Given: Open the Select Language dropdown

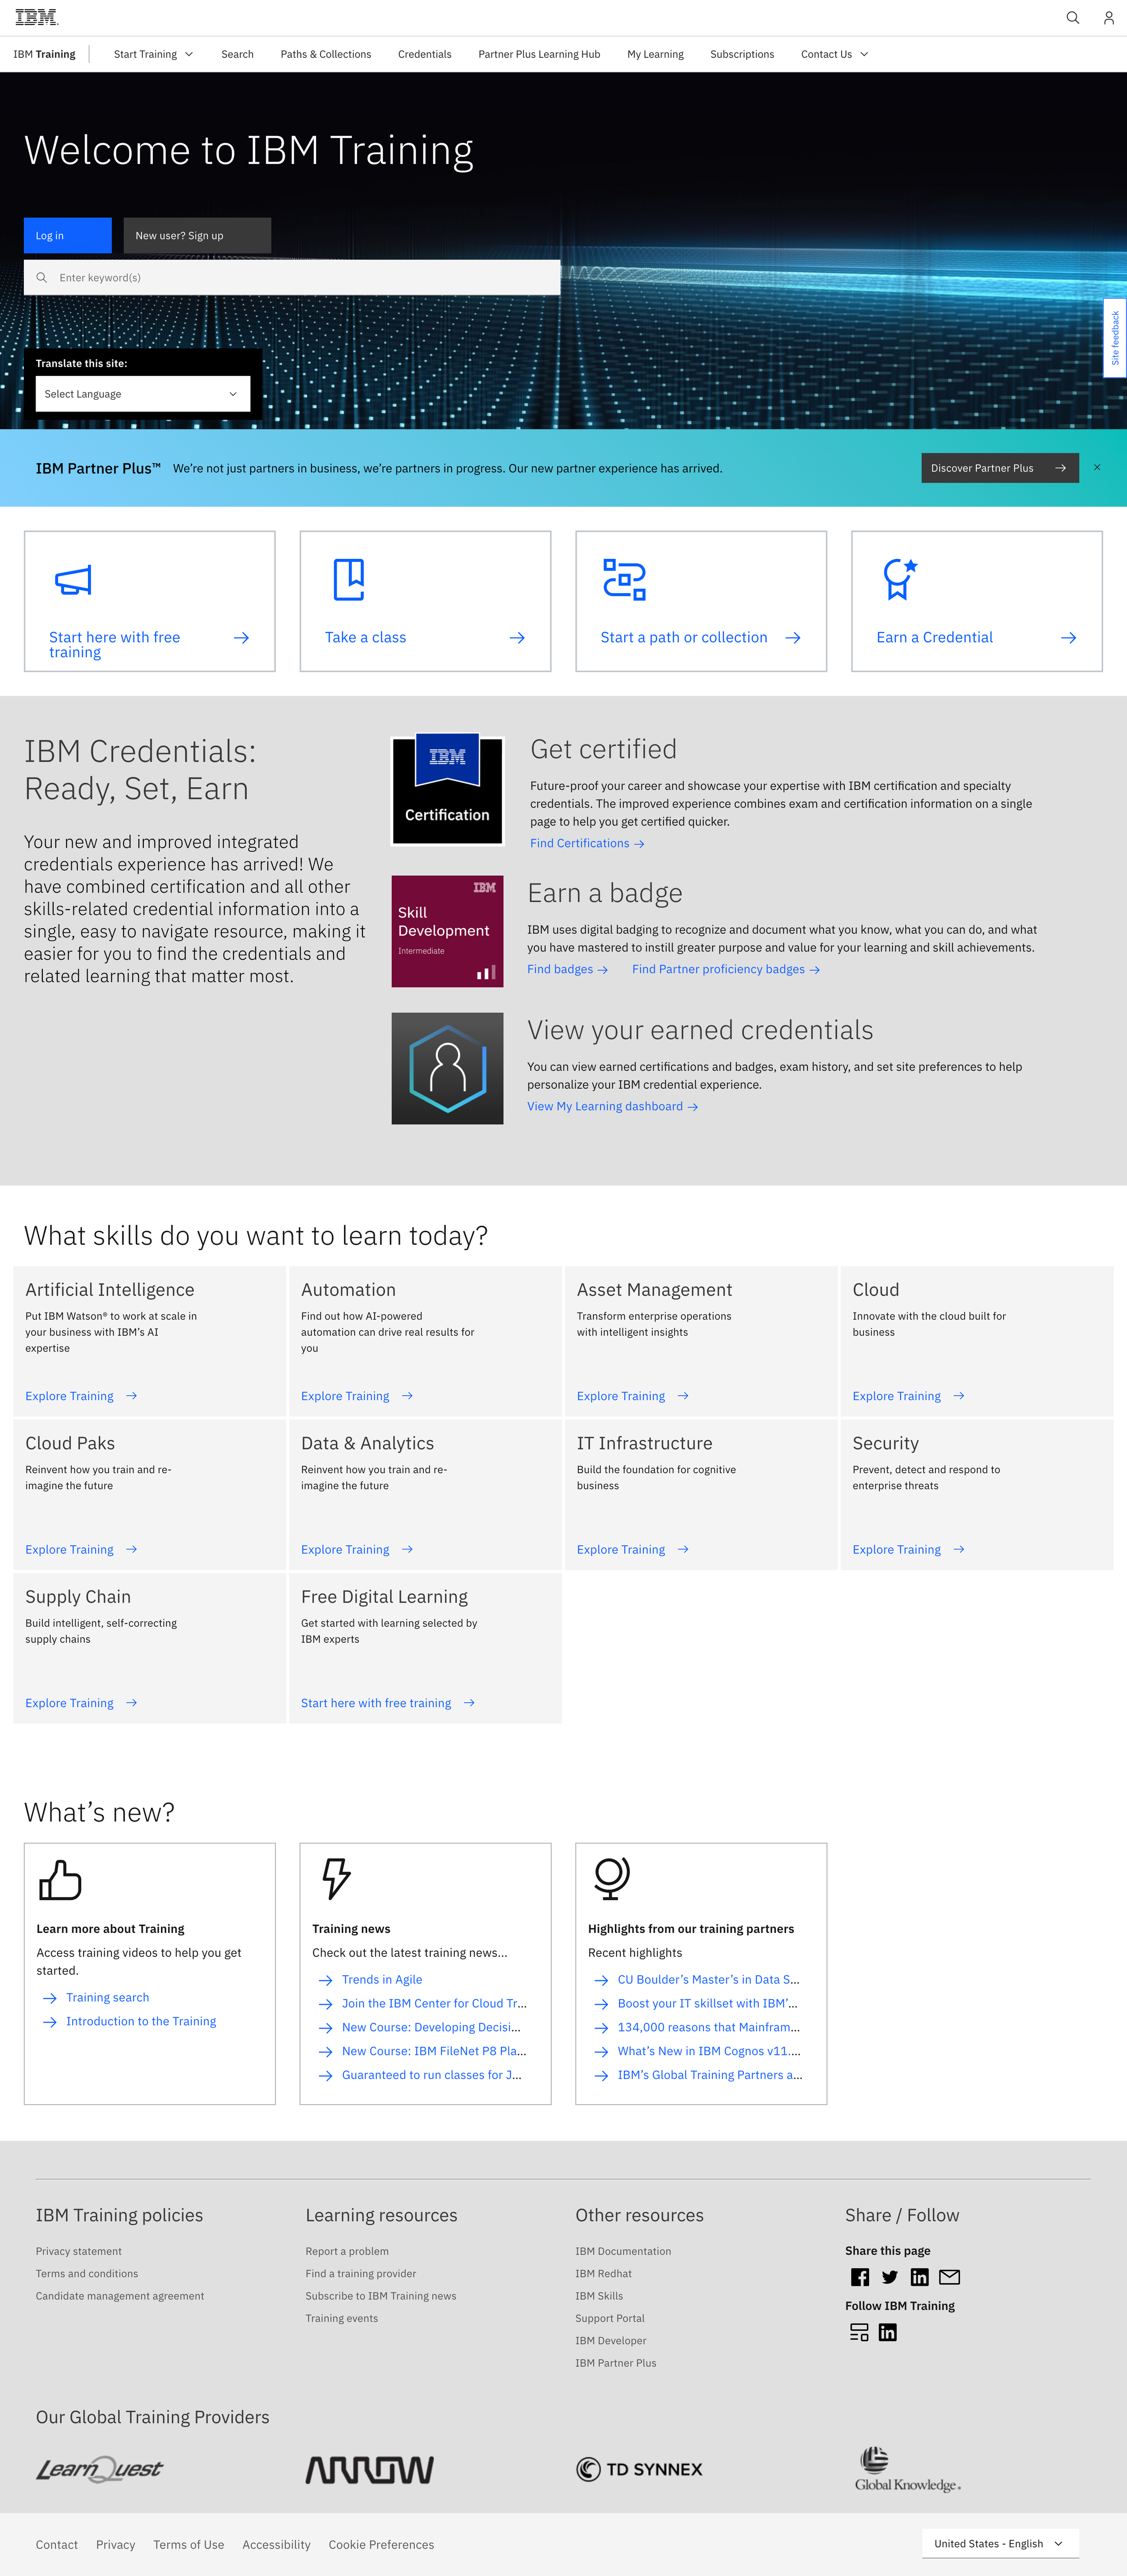Looking at the screenshot, I should tap(142, 394).
